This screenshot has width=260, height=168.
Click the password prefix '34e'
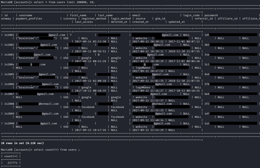(207, 55)
